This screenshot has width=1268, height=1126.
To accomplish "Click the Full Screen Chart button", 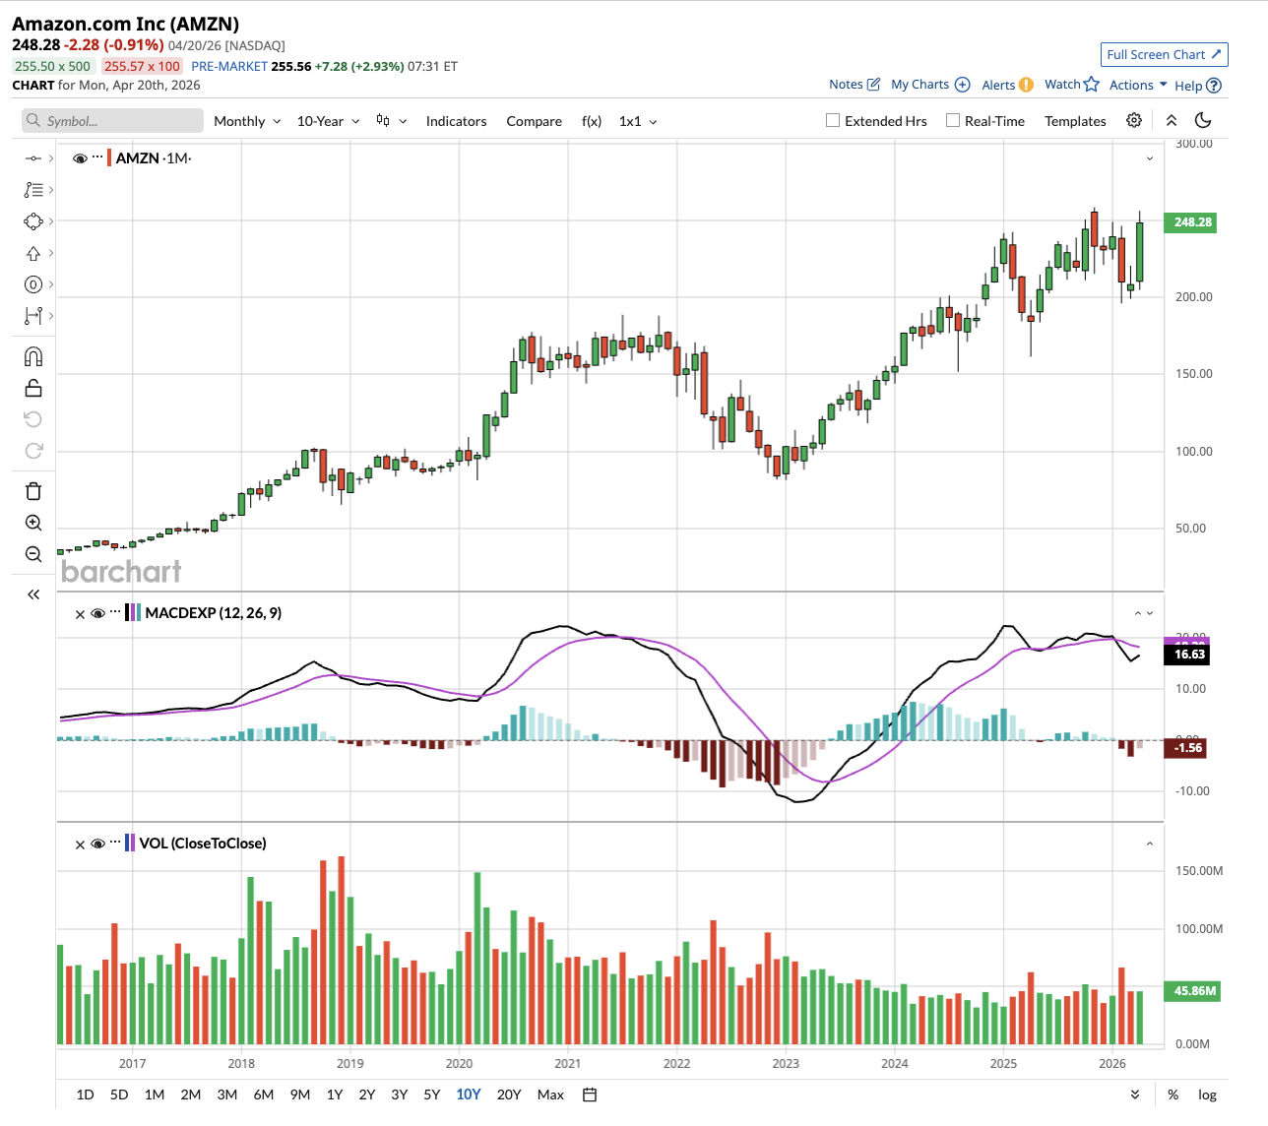I will point(1164,55).
